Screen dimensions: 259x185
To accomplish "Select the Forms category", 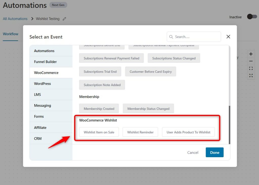I will coord(51,116).
